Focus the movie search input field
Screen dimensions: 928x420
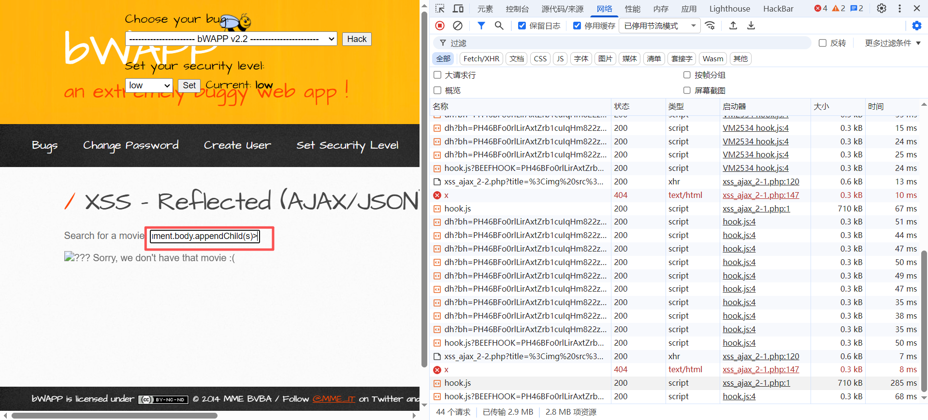pos(205,236)
